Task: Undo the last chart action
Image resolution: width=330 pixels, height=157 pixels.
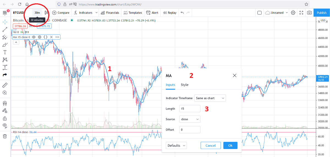Action: pyautogui.click(x=182, y=13)
